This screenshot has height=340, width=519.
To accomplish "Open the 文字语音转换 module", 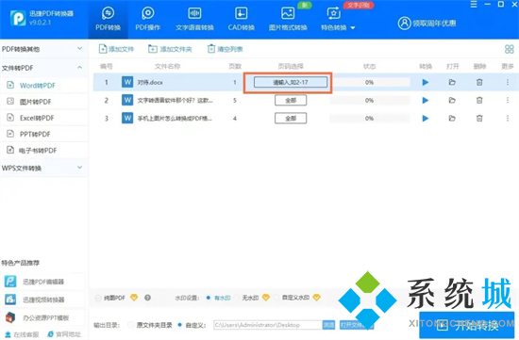I will (194, 19).
